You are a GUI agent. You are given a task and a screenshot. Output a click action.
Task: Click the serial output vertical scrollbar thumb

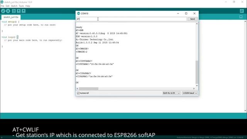197,72
